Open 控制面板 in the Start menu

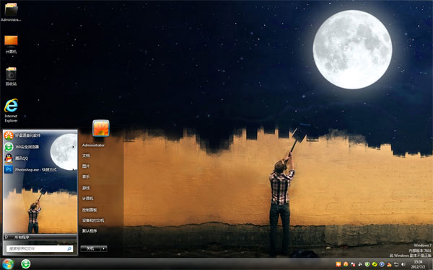[x=89, y=210]
